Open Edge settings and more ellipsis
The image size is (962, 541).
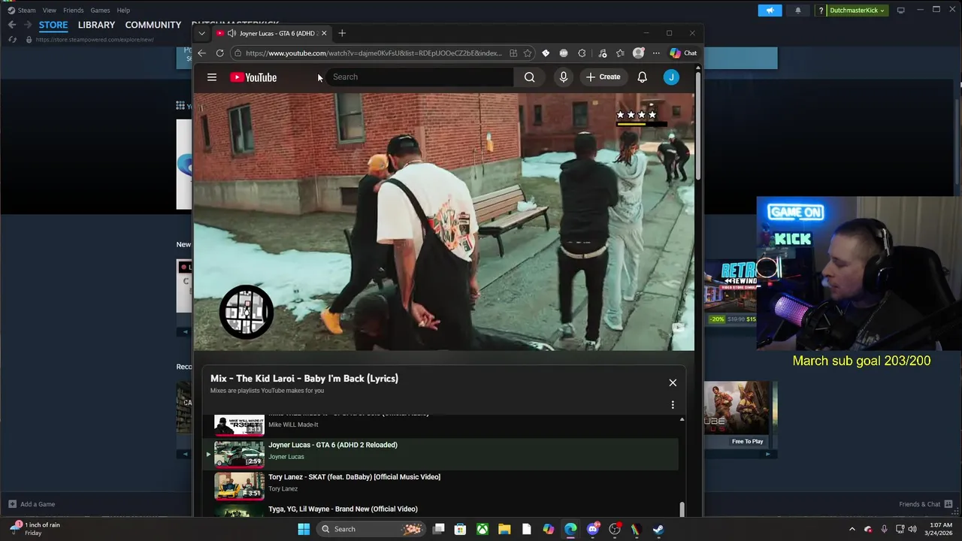(x=656, y=53)
